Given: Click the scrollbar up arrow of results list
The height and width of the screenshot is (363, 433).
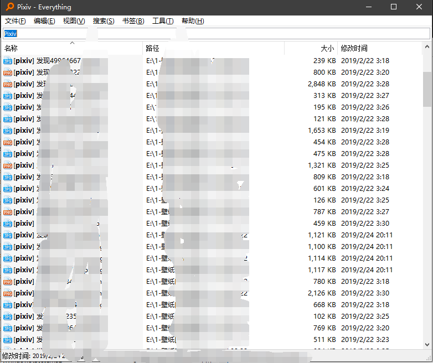Looking at the screenshot, I should click(427, 46).
